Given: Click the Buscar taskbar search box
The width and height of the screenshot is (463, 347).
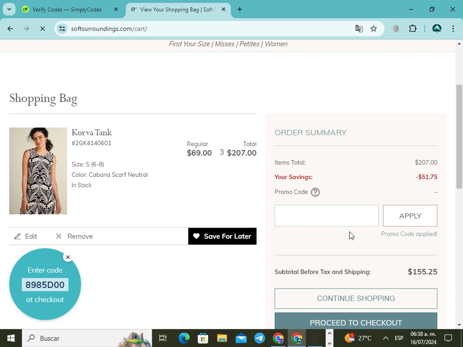Looking at the screenshot, I should coord(87,338).
